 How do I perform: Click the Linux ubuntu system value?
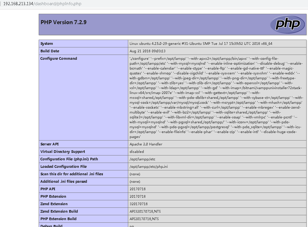click(201, 43)
